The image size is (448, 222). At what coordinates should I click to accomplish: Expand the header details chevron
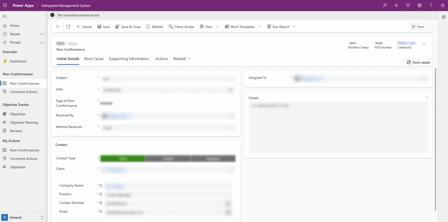coord(423,43)
